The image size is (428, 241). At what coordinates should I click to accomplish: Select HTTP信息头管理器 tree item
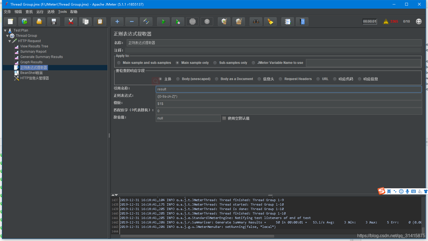coord(34,78)
